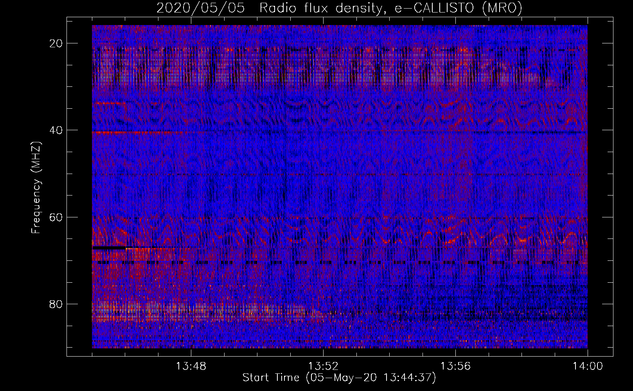Click the 'Frequency (MHZ)' vertical axis label

(36, 188)
